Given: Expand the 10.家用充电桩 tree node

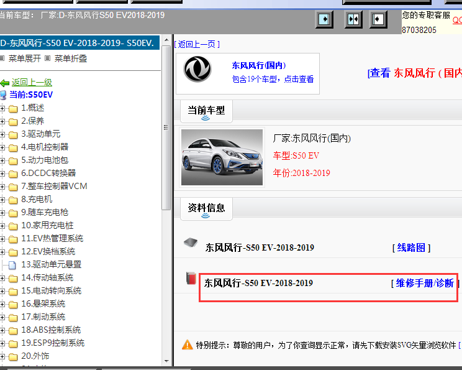Looking at the screenshot, I should [x=2, y=226].
